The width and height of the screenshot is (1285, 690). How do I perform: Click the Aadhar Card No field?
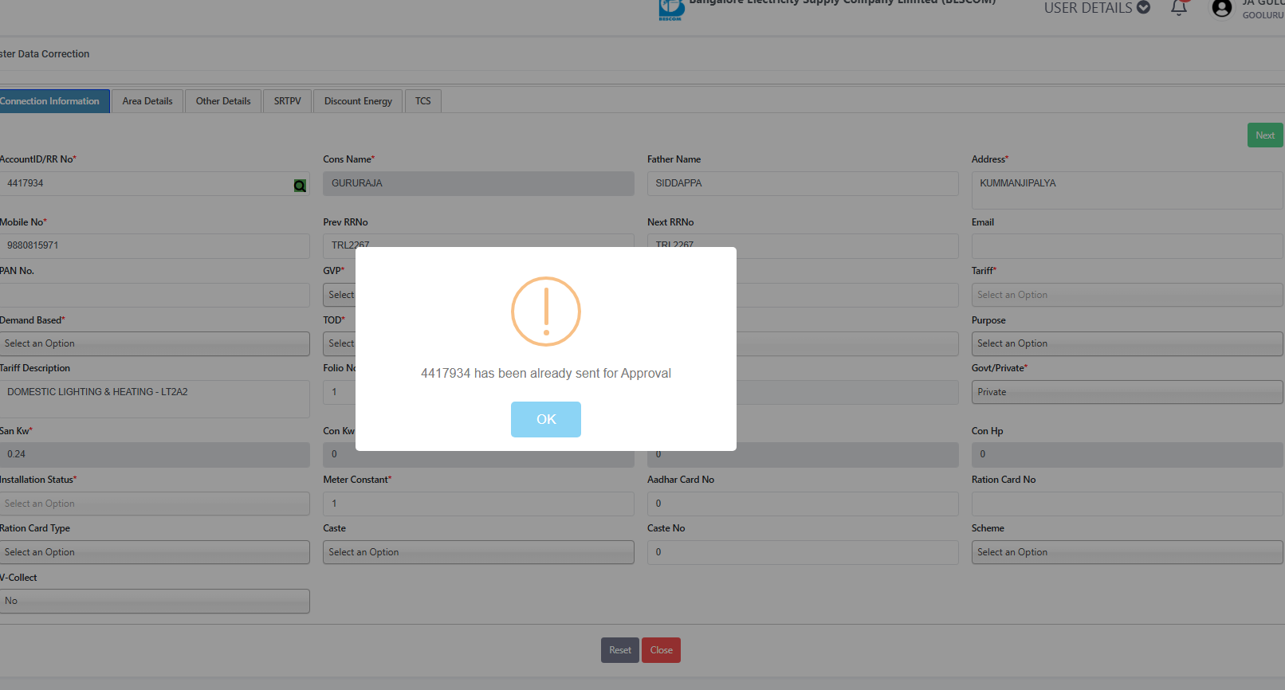(803, 504)
